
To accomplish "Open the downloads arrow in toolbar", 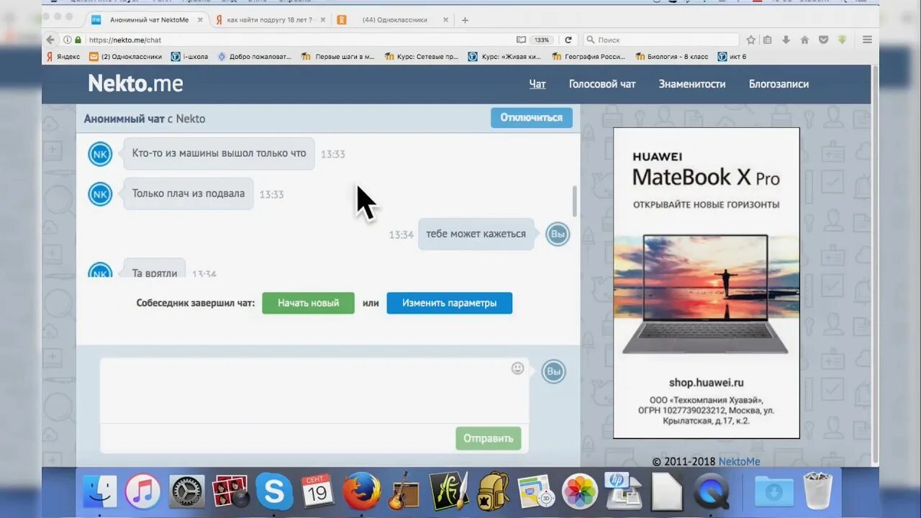I will pyautogui.click(x=786, y=40).
